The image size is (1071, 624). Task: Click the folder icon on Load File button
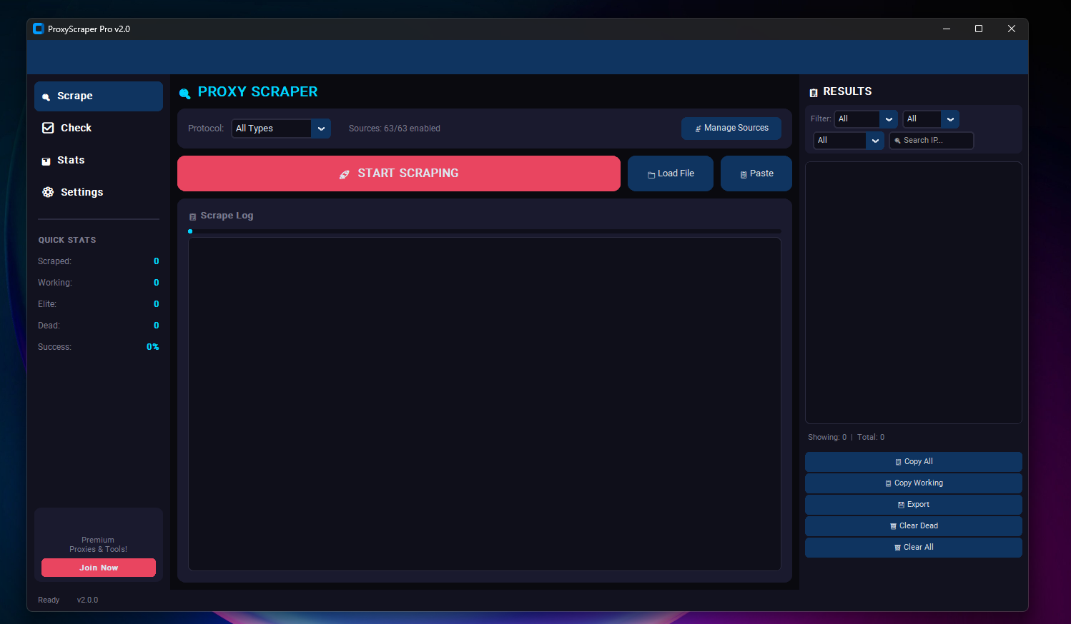point(651,173)
